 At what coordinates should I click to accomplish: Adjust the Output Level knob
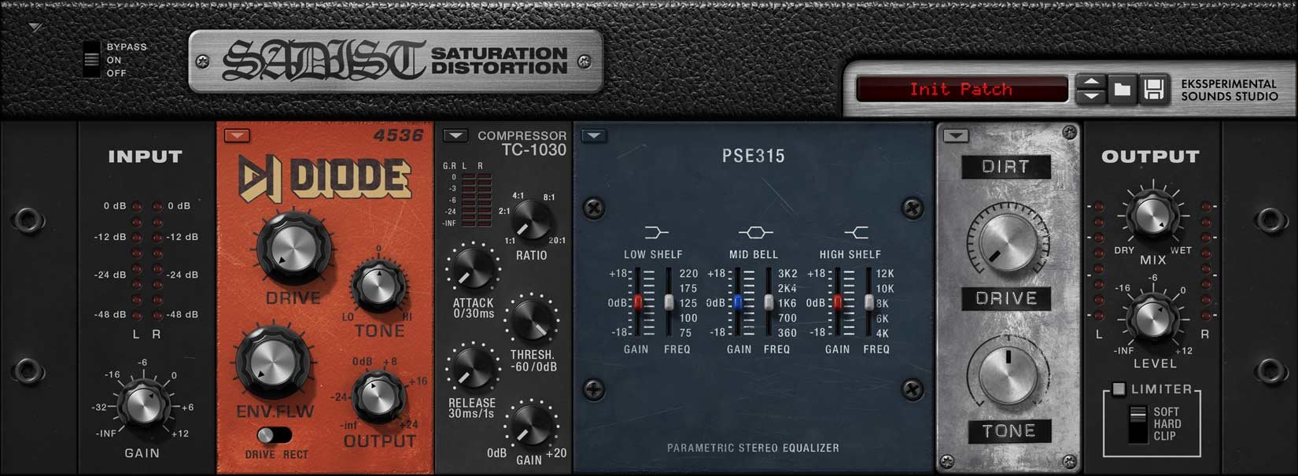pyautogui.click(x=1152, y=319)
